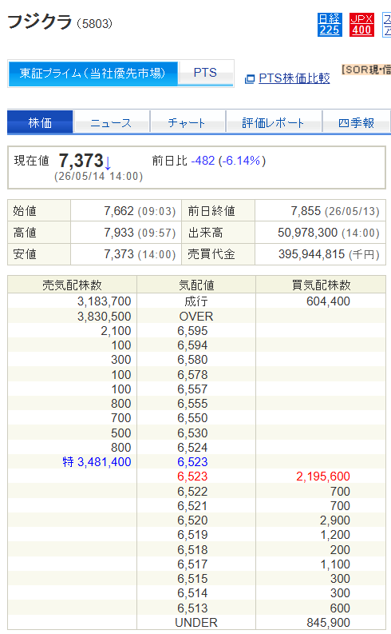The width and height of the screenshot is (391, 634).
Task: Click the ask price 6,595
Action: [192, 331]
